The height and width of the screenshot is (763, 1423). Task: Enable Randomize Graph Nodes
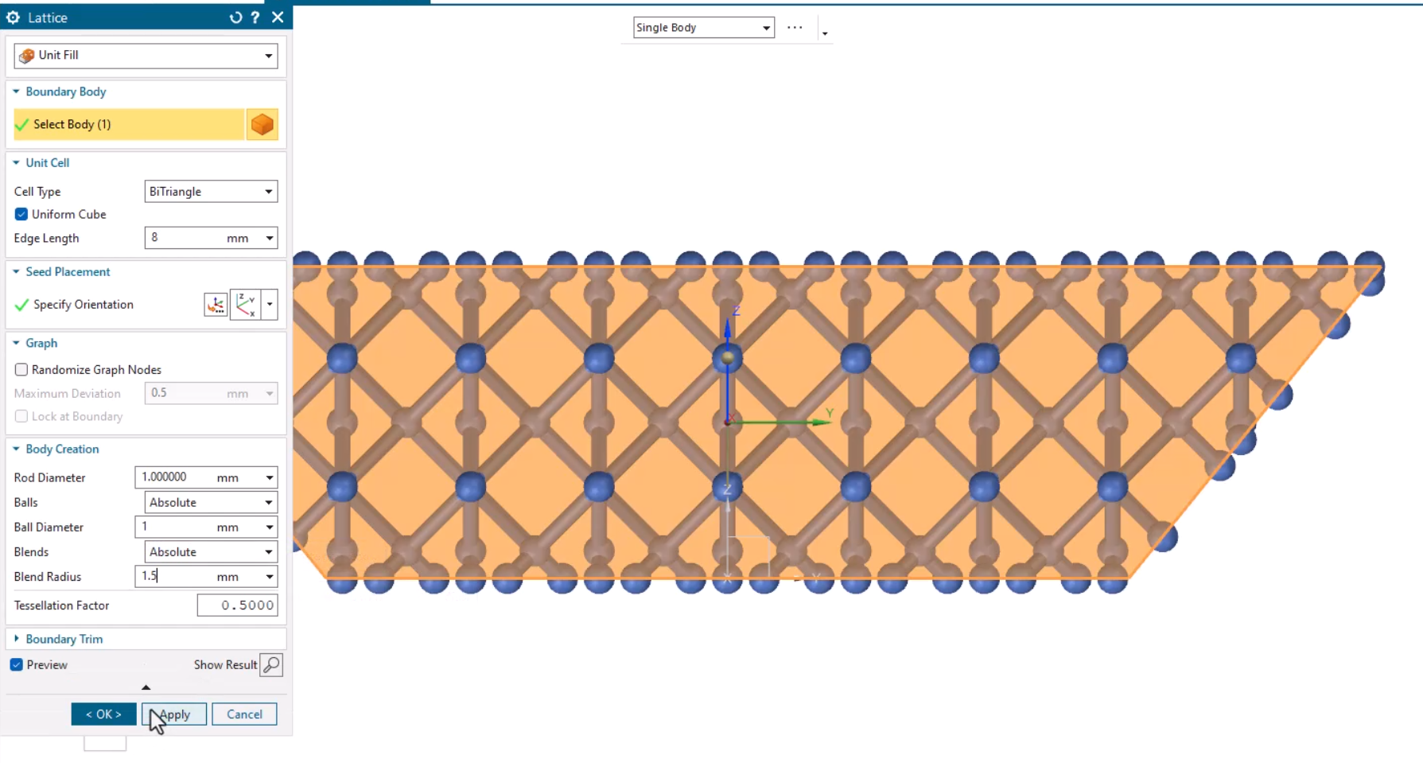pos(21,369)
